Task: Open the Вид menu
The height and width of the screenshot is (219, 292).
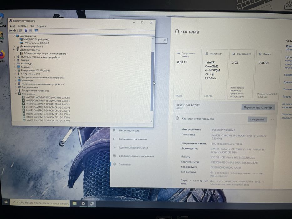Action: coord(32,26)
